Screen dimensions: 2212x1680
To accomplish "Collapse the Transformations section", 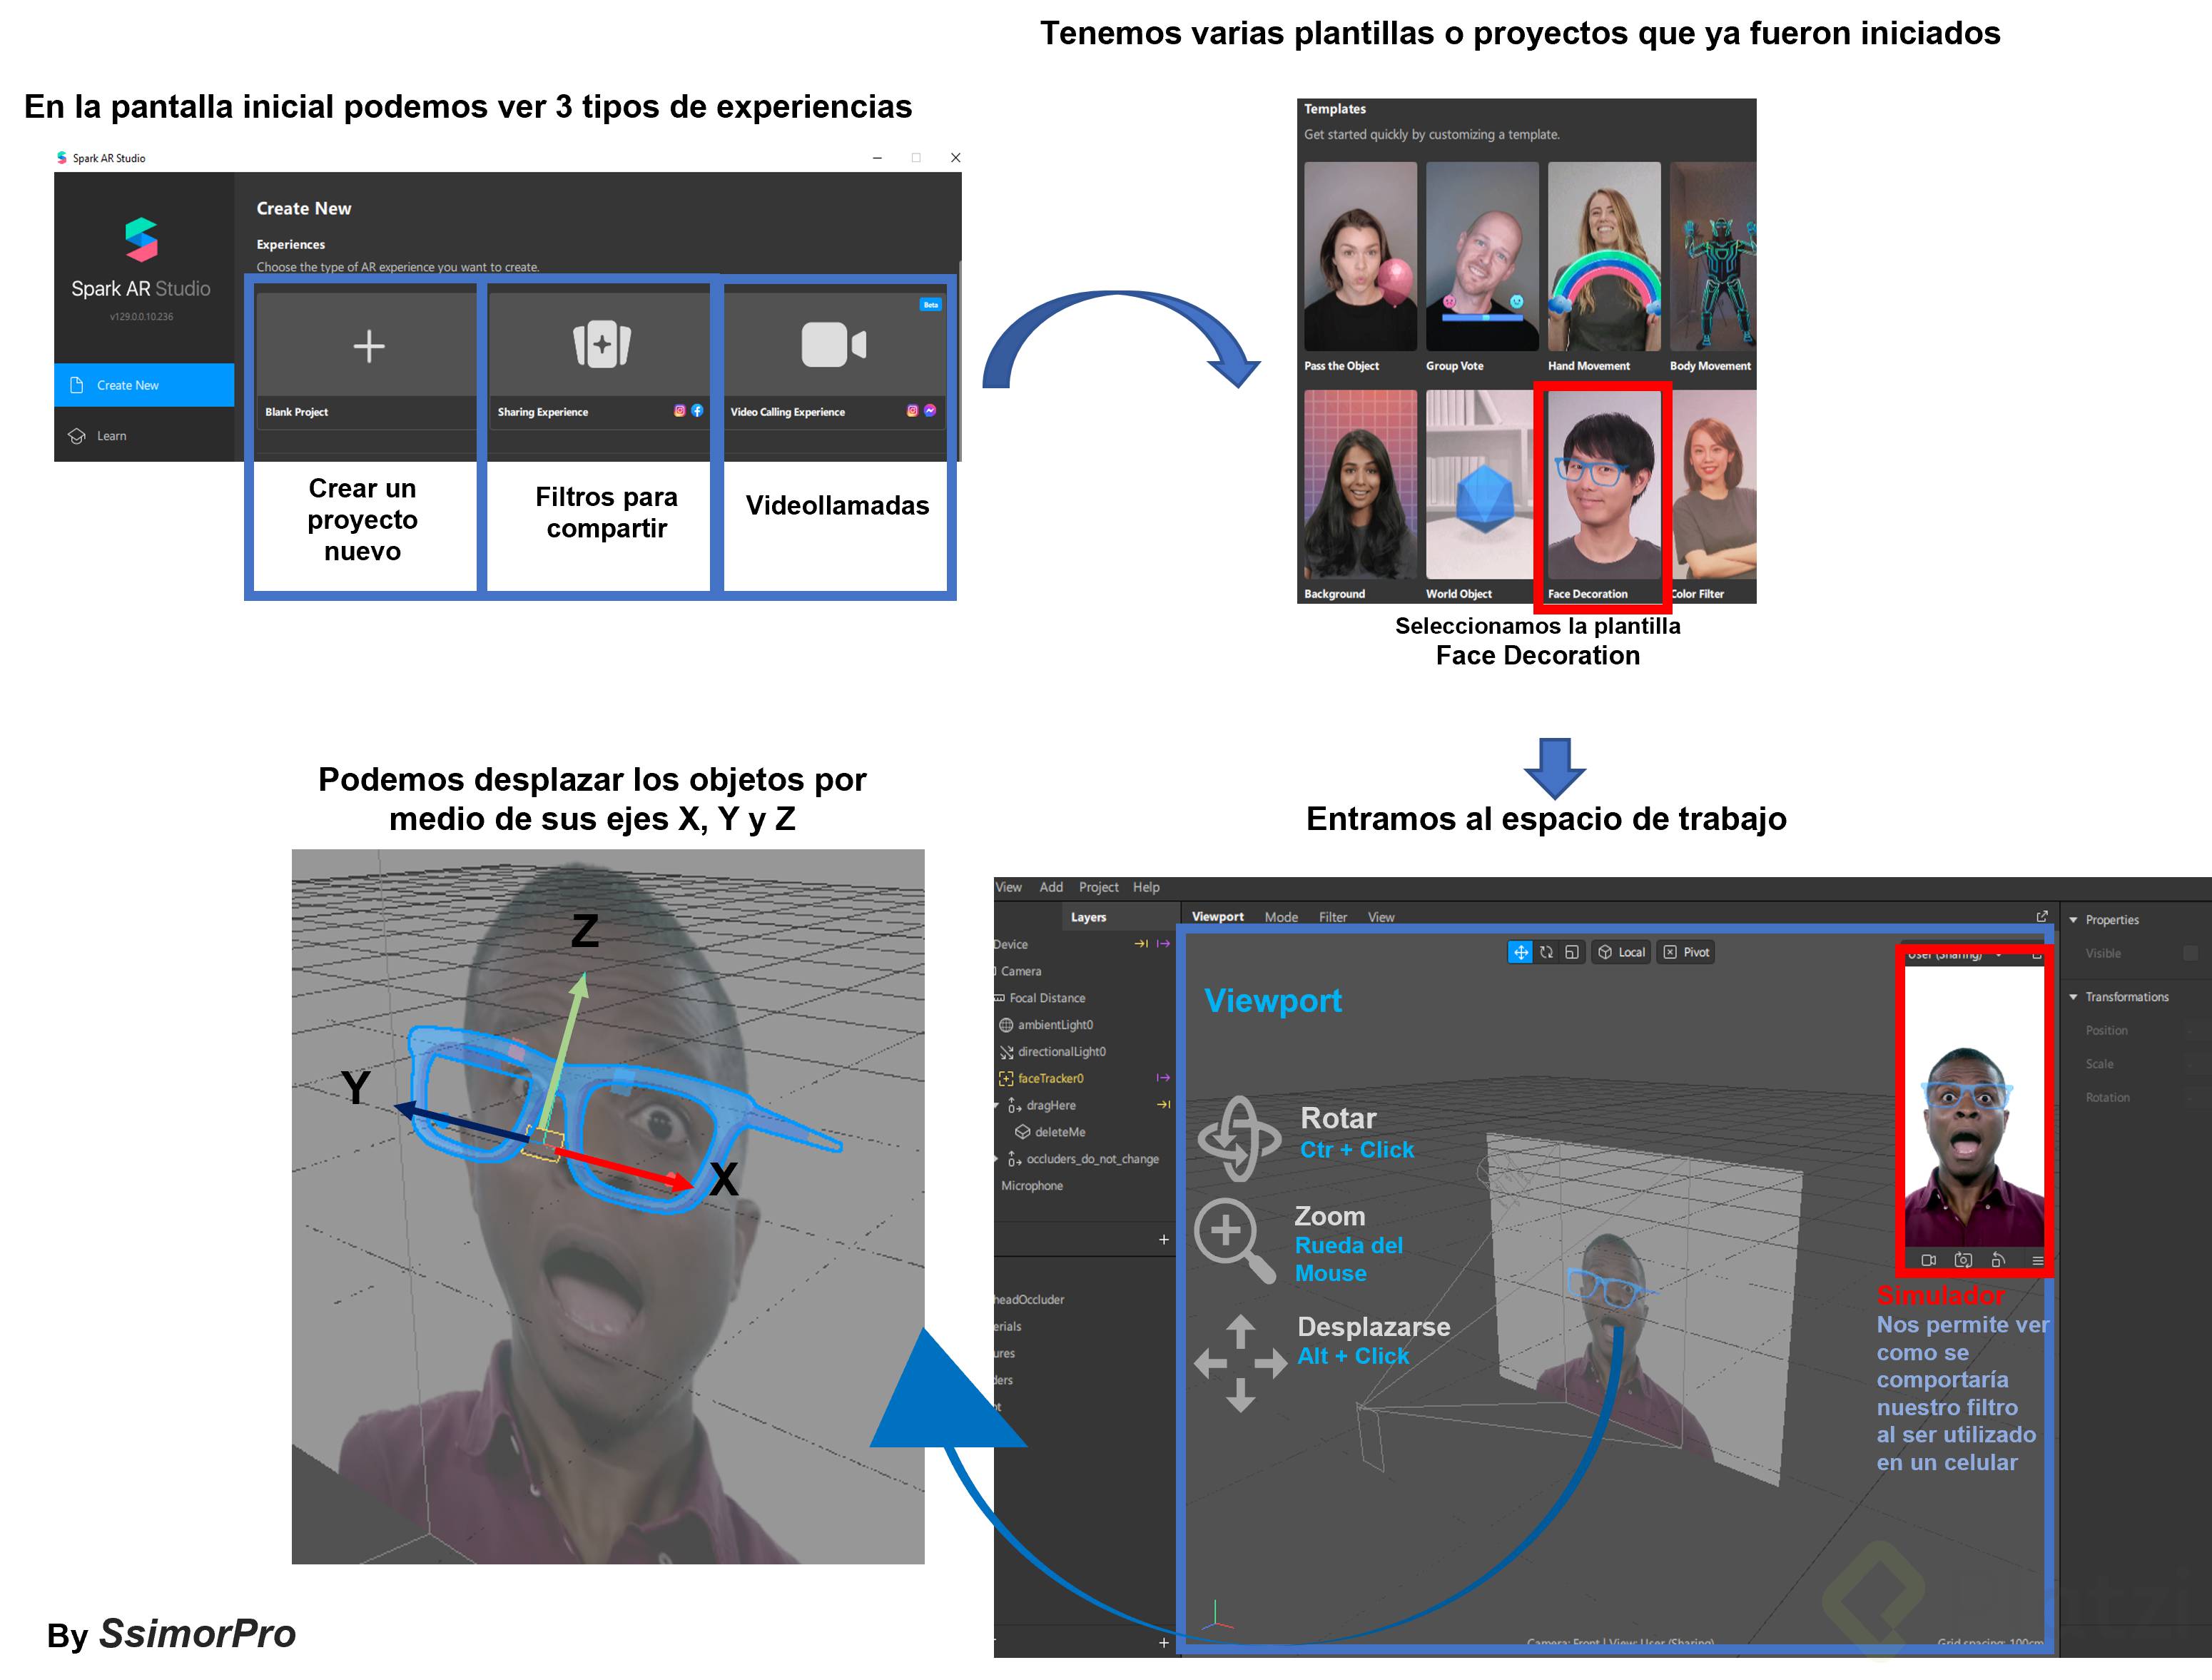I will 2074,997.
